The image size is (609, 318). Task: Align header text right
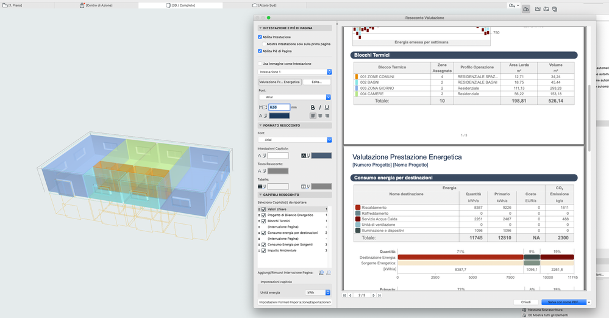click(327, 116)
